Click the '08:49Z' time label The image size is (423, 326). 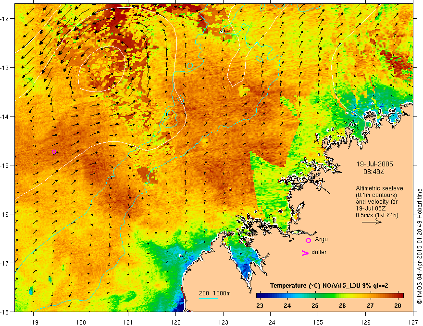pos(373,172)
